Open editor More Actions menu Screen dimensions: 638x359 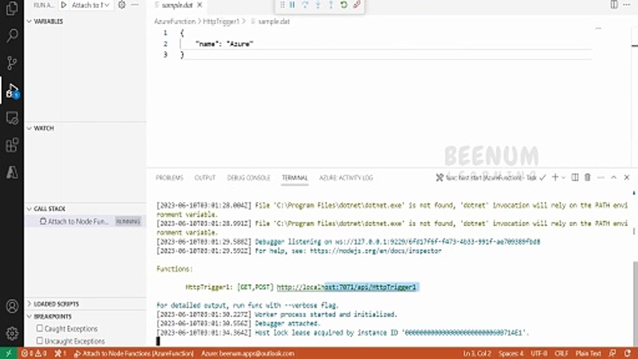pyautogui.click(x=627, y=5)
